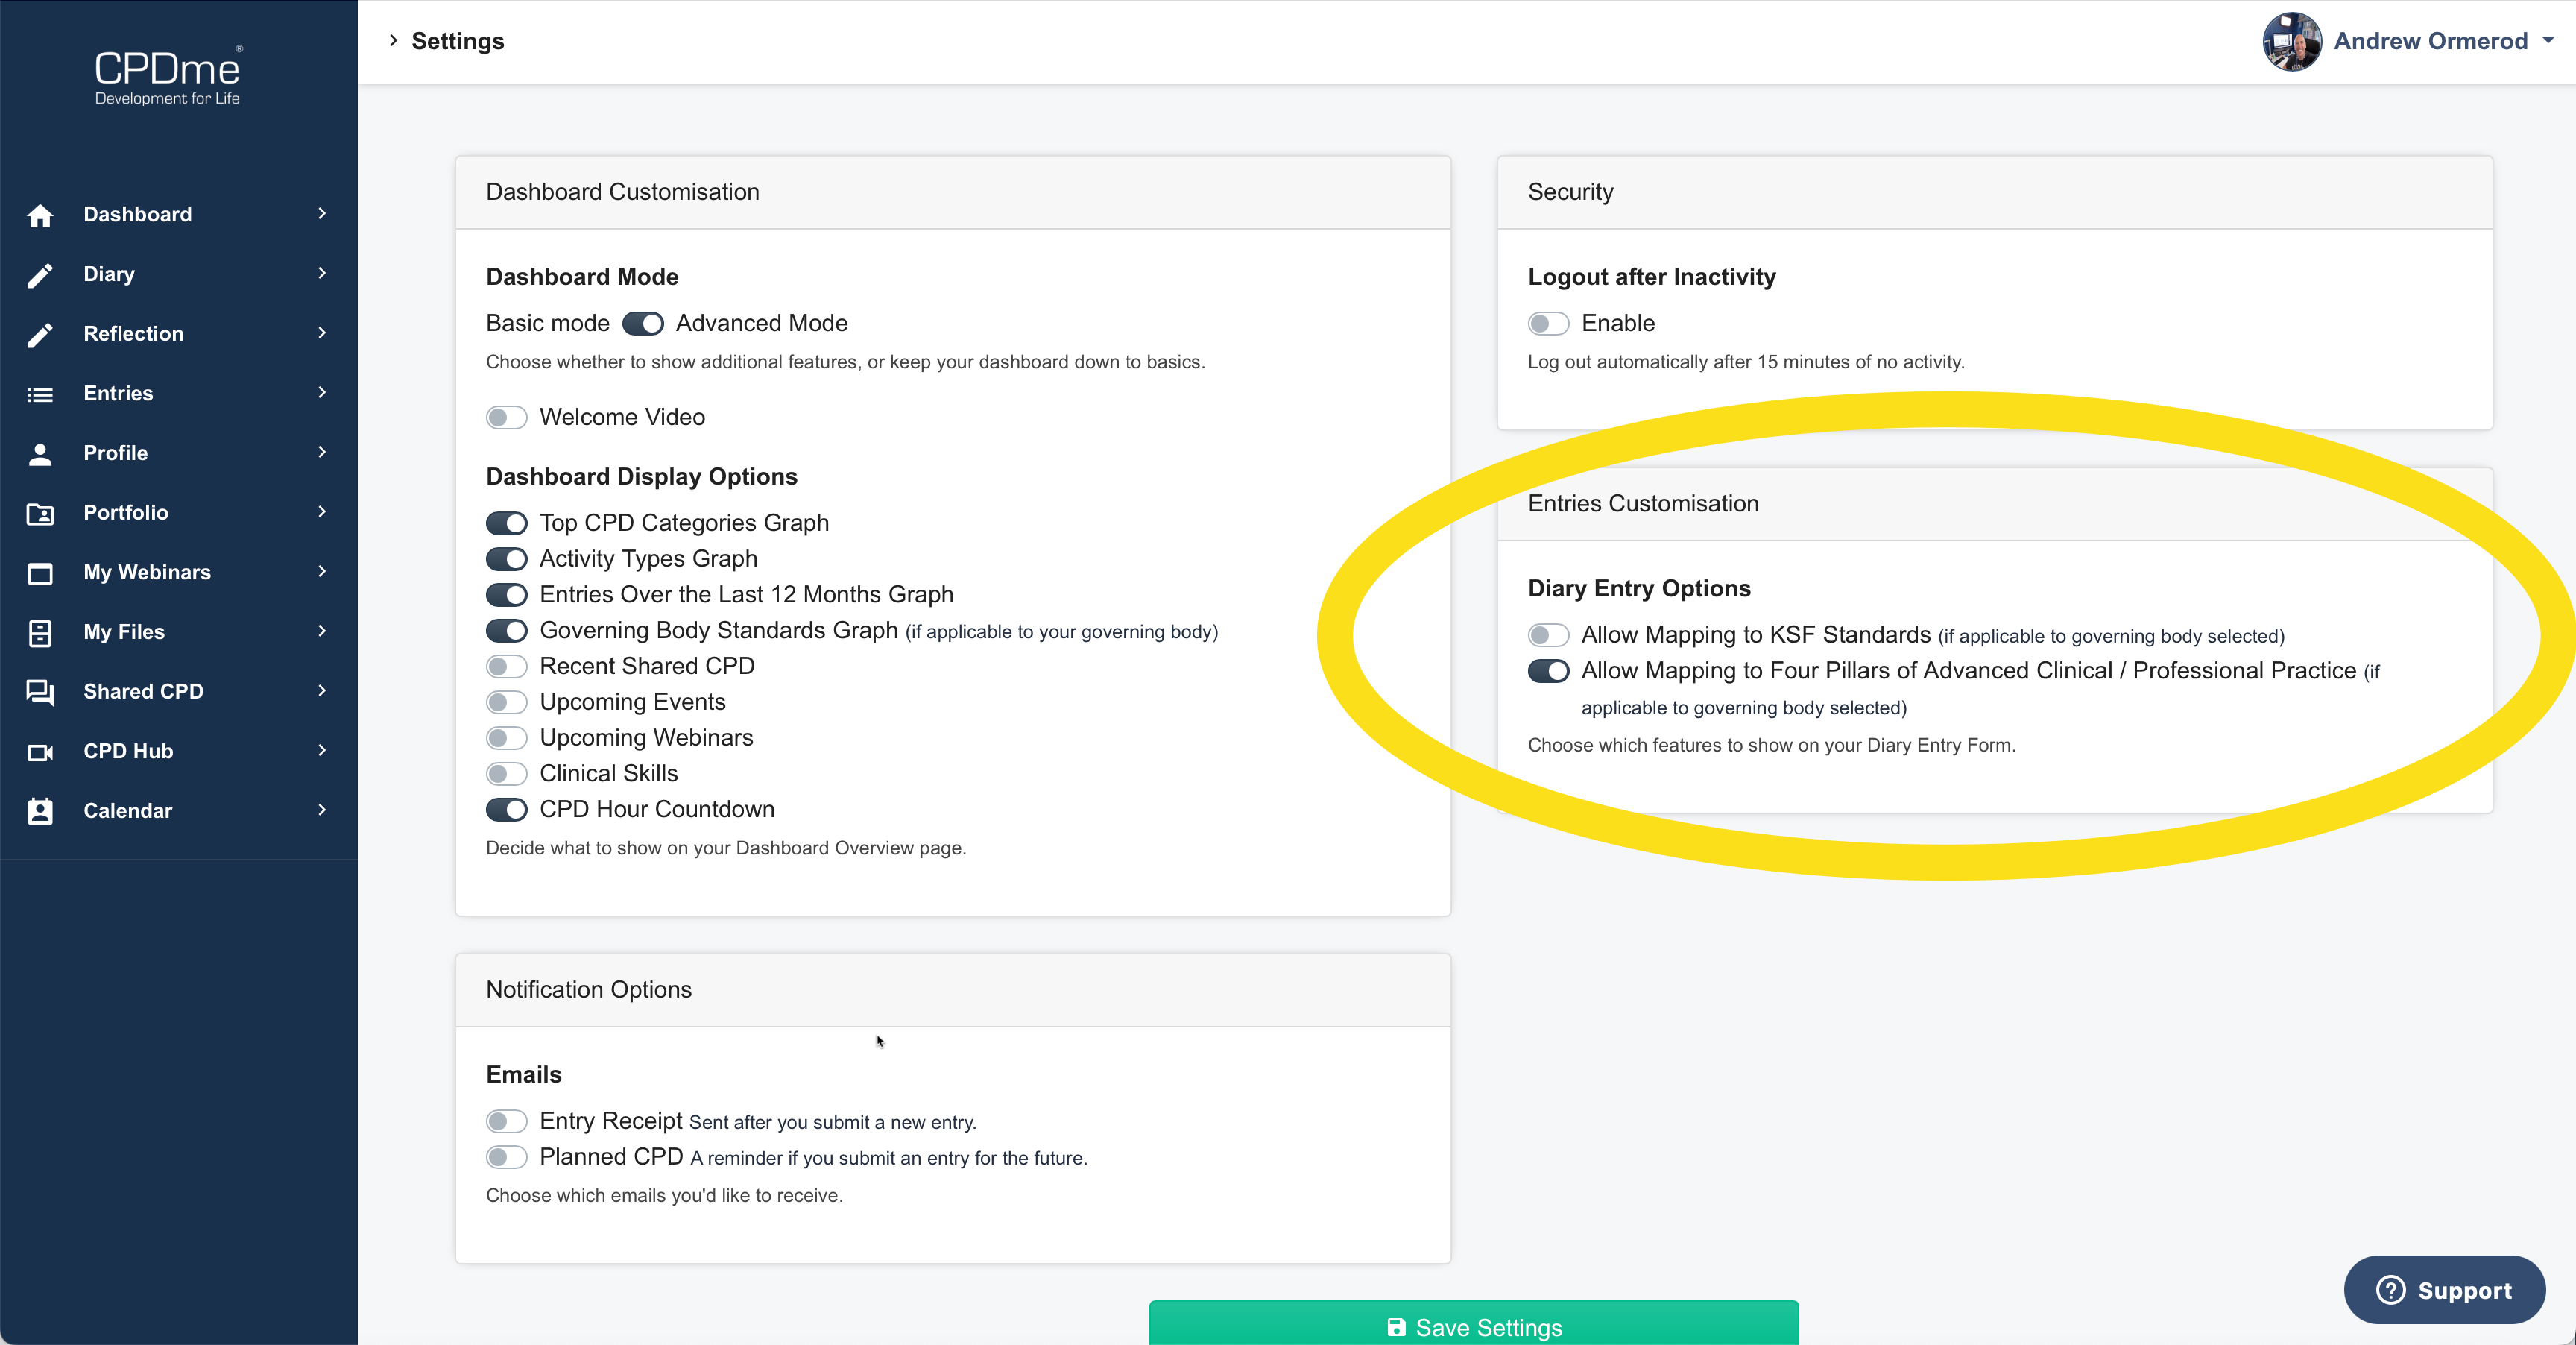Click the Diary pencil icon
This screenshot has width=2576, height=1345.
click(40, 275)
